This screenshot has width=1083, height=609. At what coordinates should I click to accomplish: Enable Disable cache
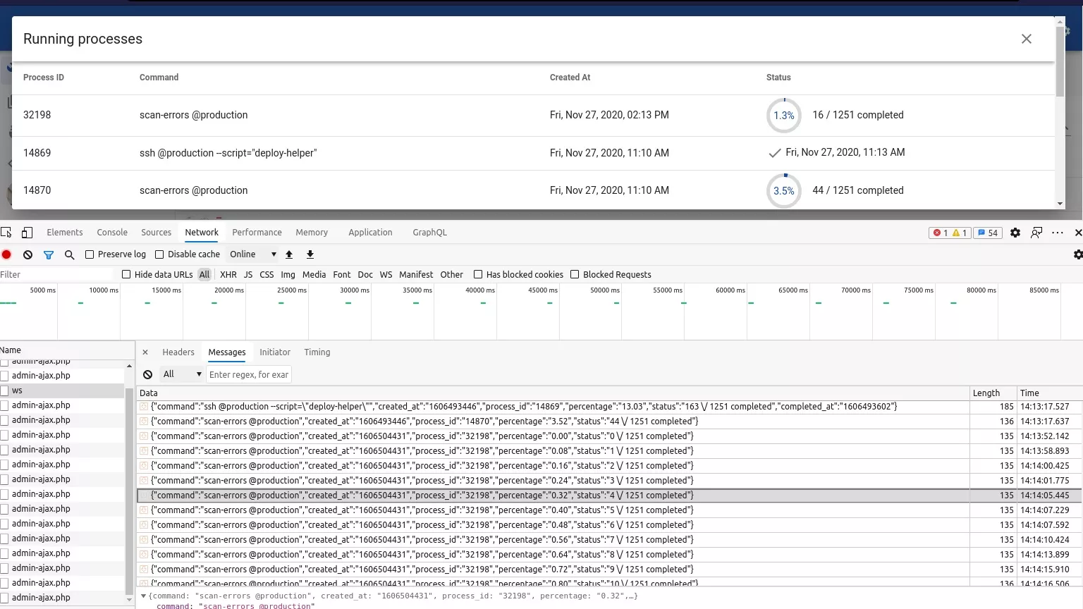coord(161,254)
